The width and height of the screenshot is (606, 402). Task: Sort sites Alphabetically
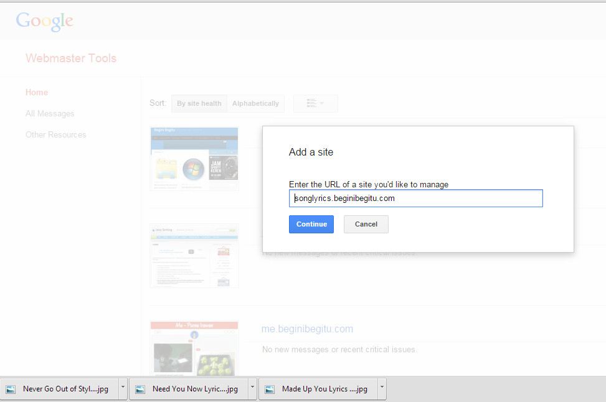click(255, 103)
